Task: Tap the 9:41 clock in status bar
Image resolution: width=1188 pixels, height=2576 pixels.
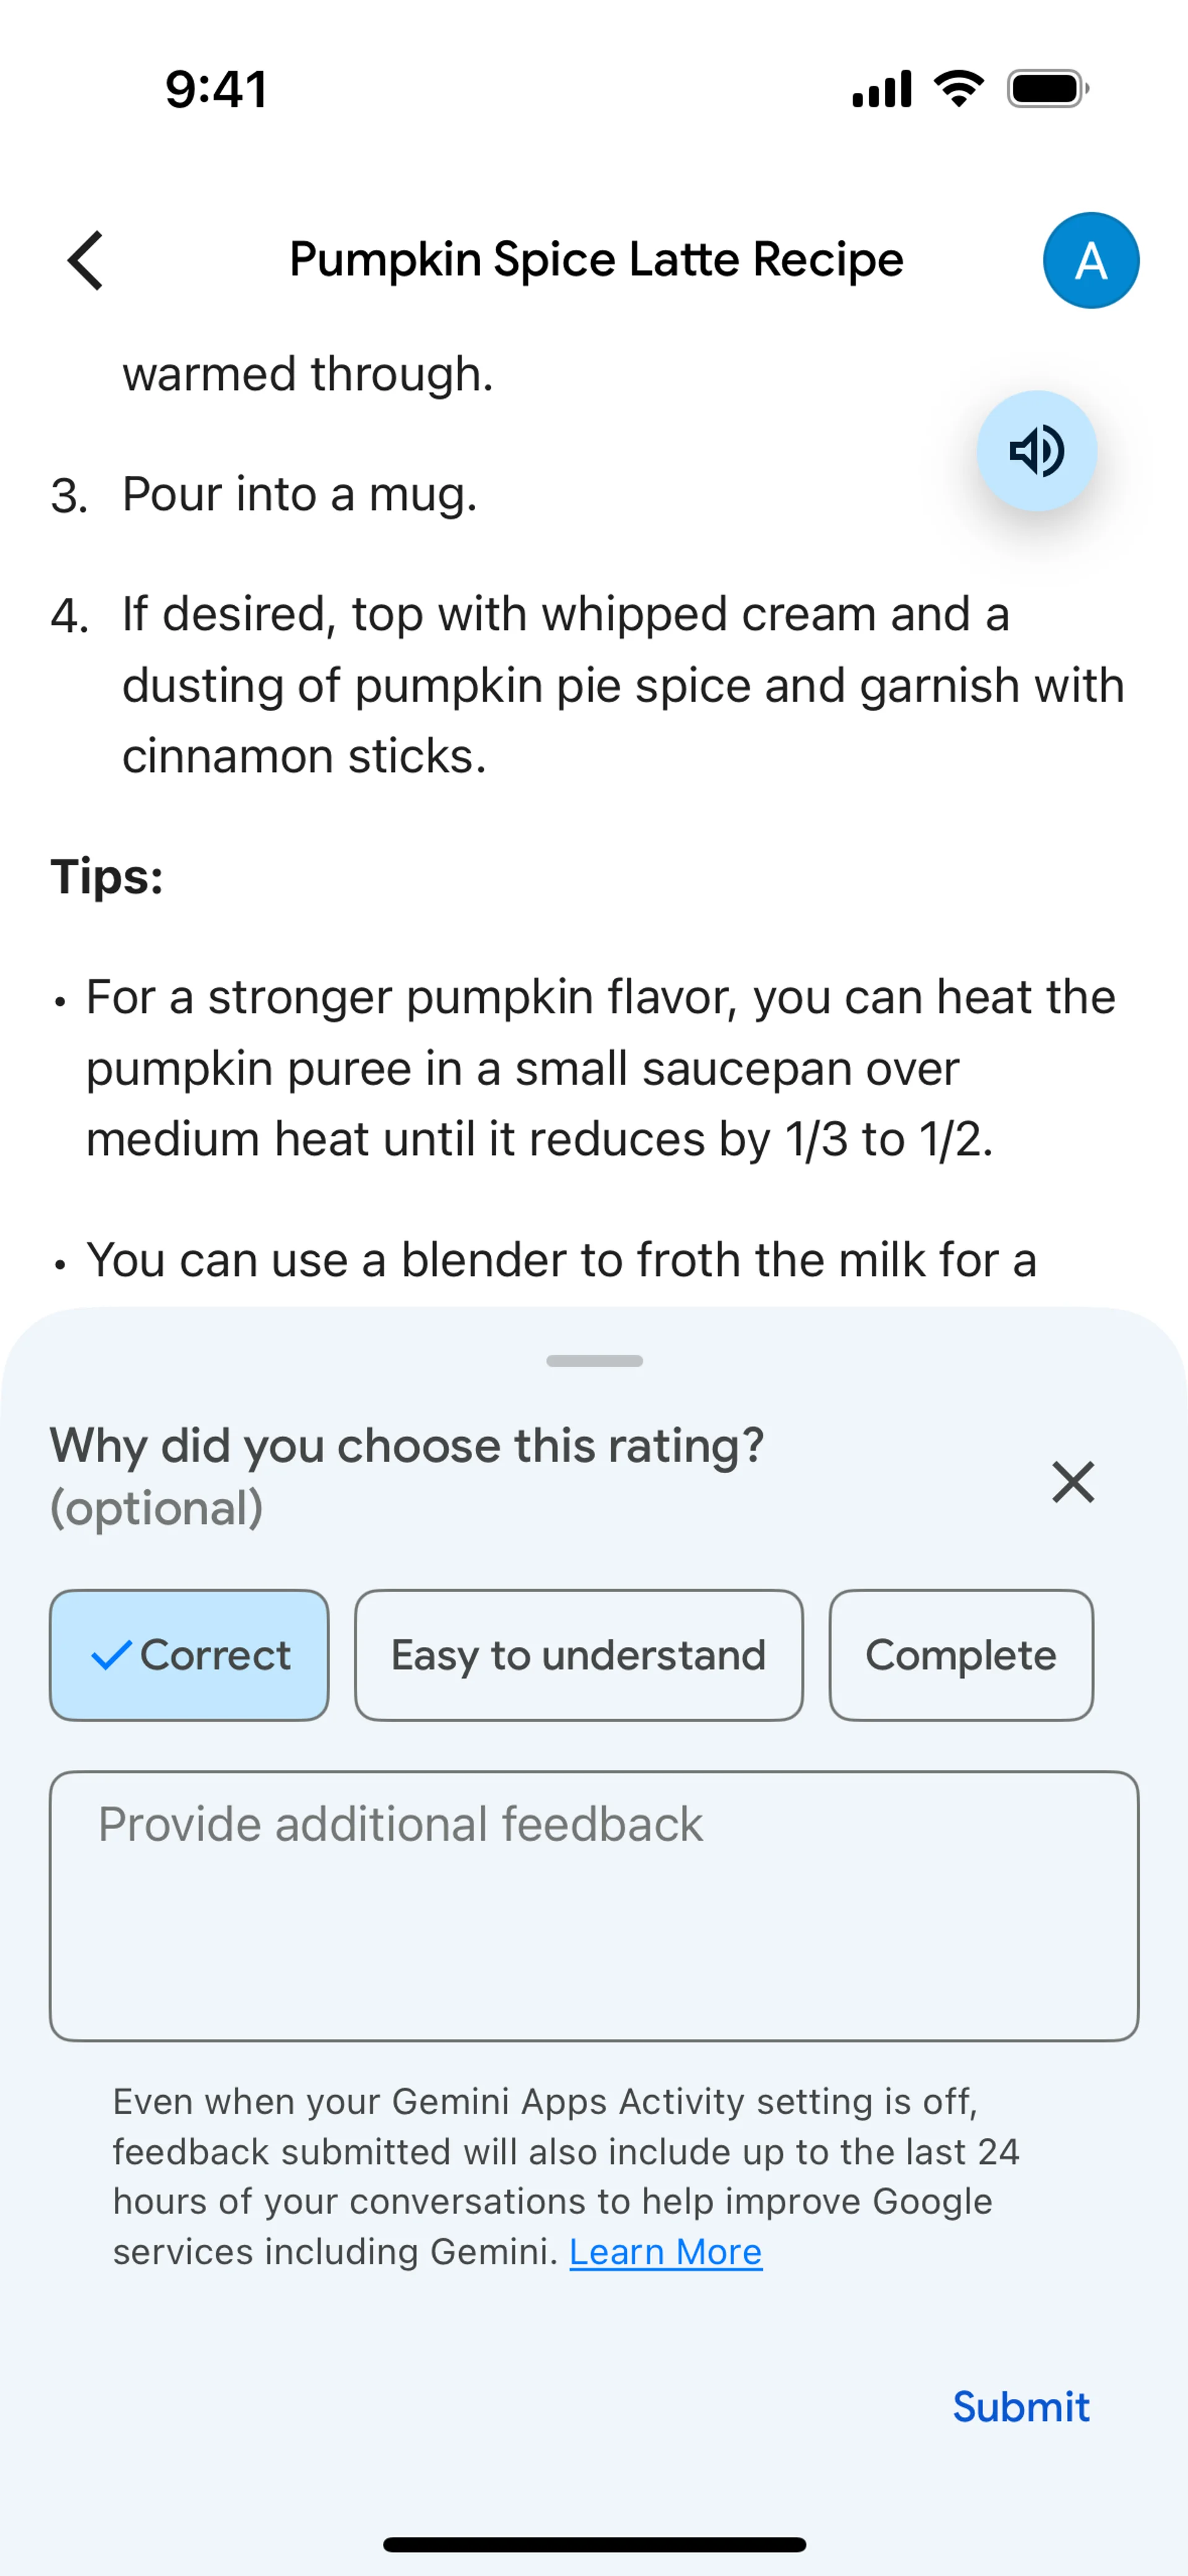Action: tap(216, 89)
